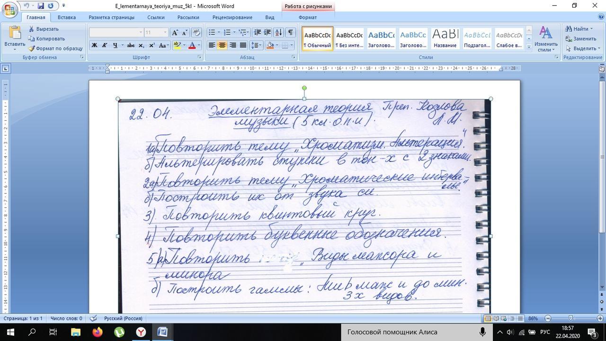Switch to print layout view
606x341 pixels.
[488, 318]
